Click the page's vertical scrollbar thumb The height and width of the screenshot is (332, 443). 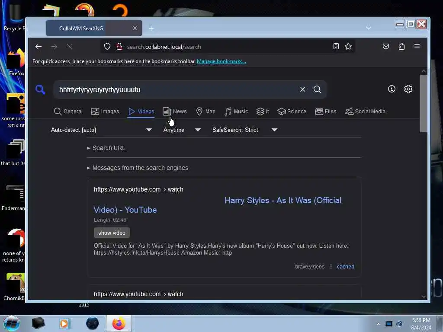point(424,103)
